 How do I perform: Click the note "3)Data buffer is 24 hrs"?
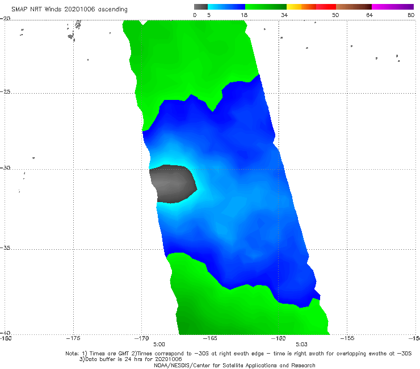(x=131, y=359)
